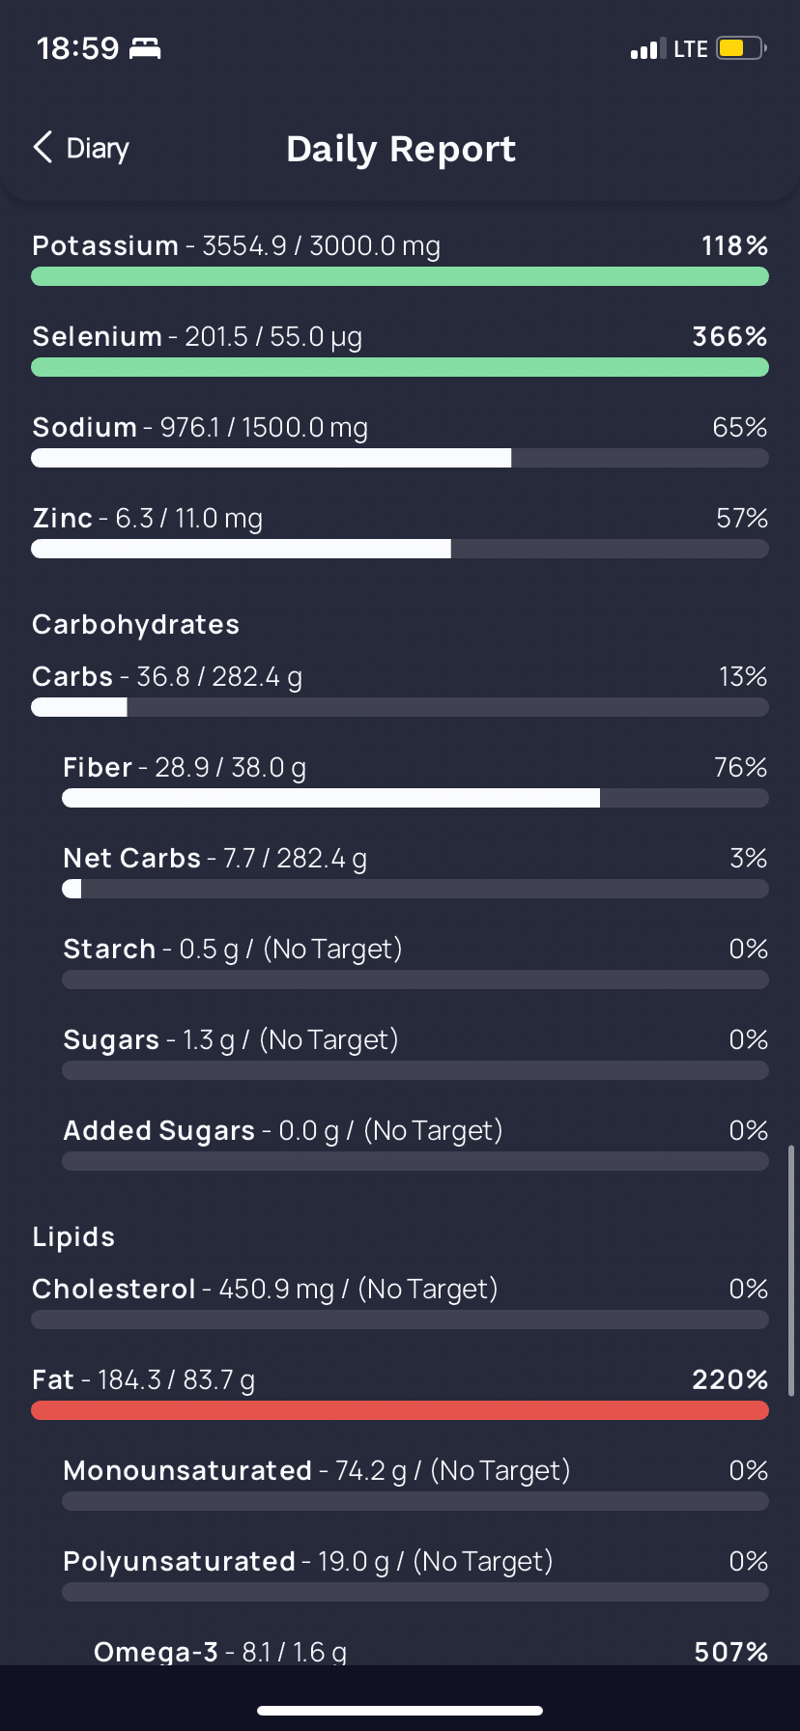Go back to Diary
The height and width of the screenshot is (1731, 800).
[x=81, y=148]
